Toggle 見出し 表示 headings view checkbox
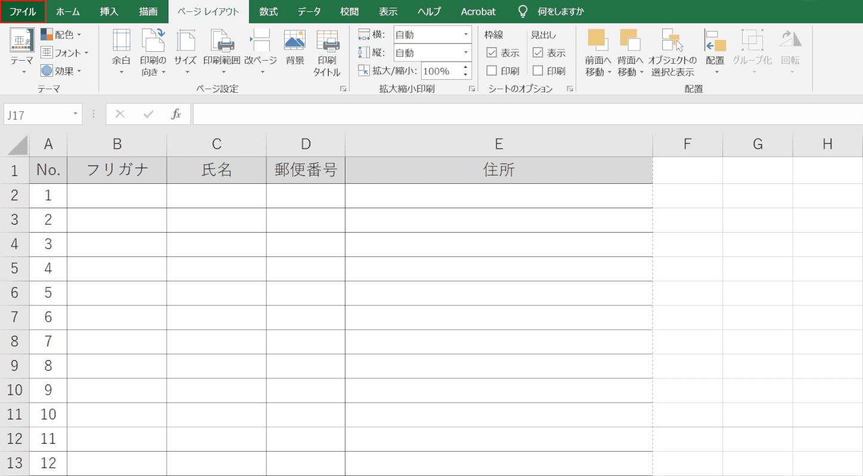Image resolution: width=863 pixels, height=476 pixels. [x=538, y=53]
